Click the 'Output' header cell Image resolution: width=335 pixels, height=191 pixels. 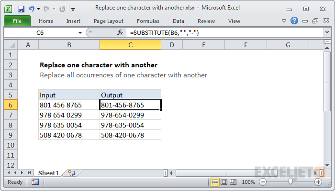[x=130, y=95]
